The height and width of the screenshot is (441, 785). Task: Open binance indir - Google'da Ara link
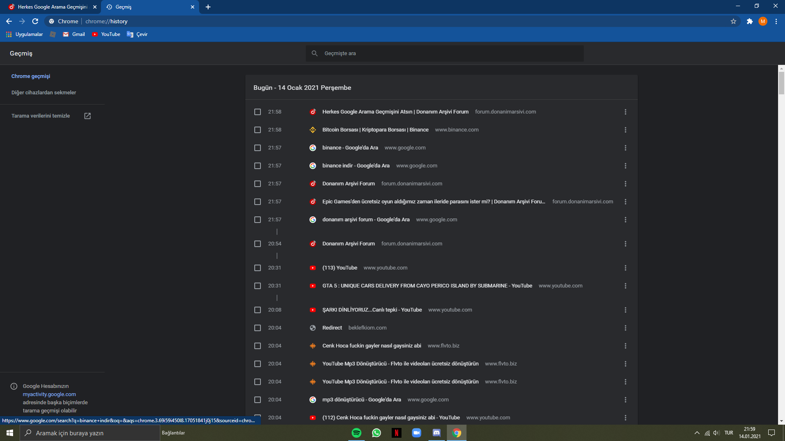pyautogui.click(x=356, y=166)
